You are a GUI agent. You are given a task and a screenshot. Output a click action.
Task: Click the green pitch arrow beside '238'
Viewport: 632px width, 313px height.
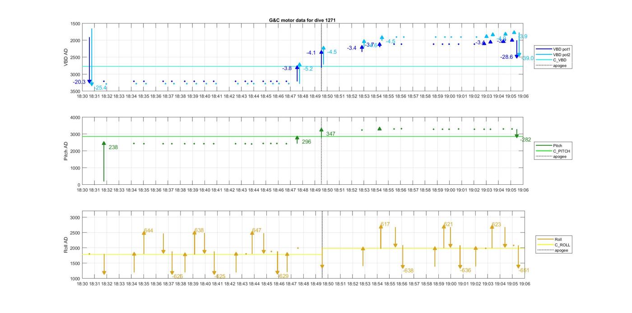(104, 162)
